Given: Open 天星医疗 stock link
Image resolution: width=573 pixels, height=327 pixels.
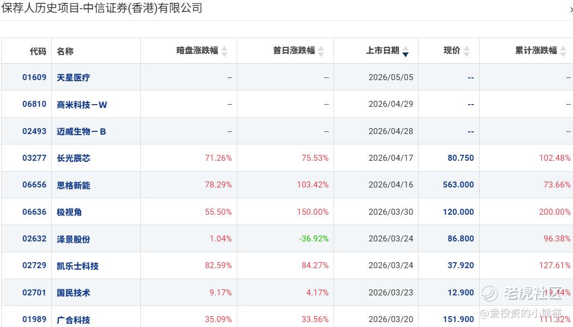Looking at the screenshot, I should 74,77.
